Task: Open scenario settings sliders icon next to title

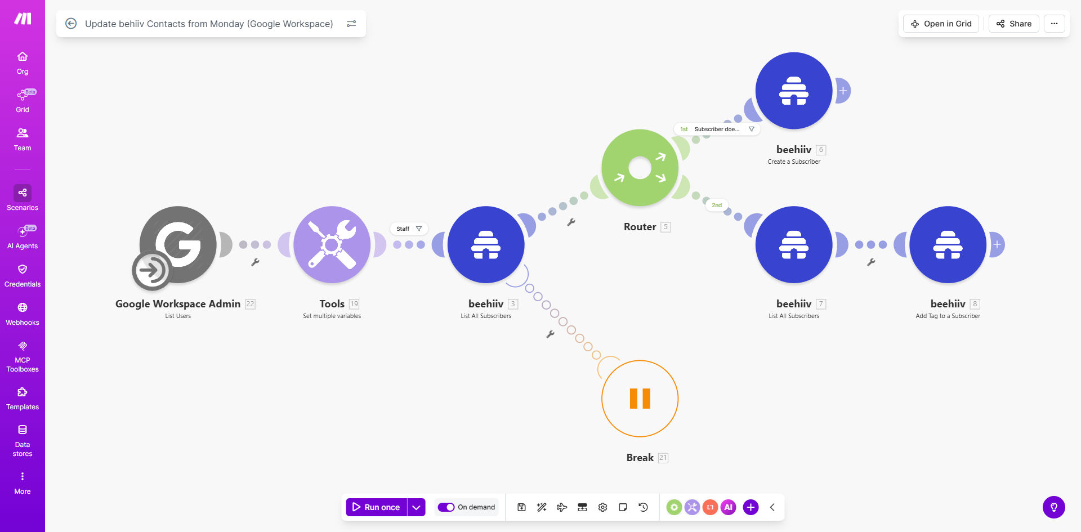Action: coord(351,24)
